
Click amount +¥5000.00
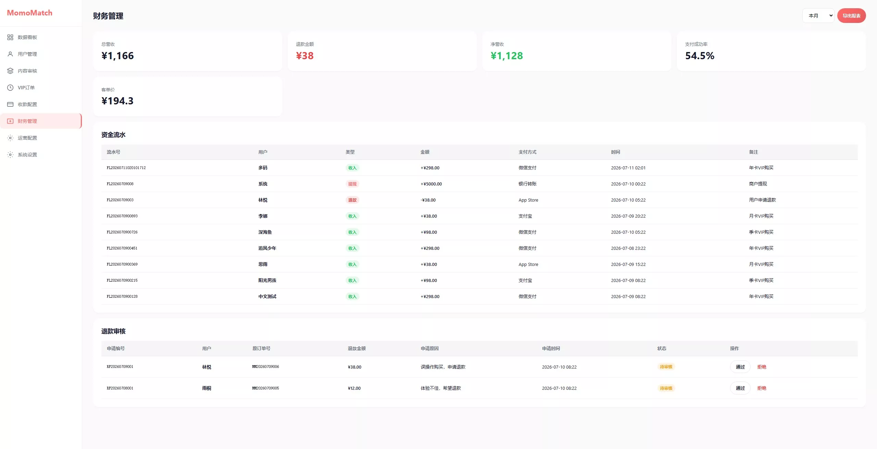431,184
